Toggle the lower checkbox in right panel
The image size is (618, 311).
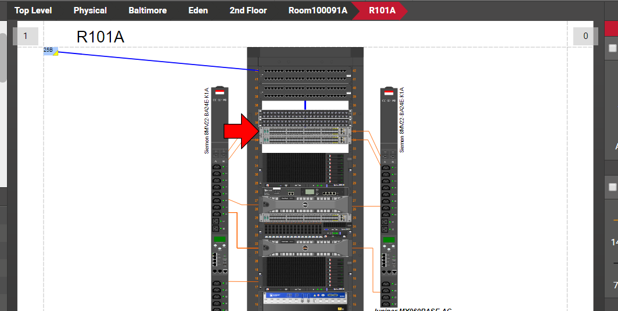612,187
